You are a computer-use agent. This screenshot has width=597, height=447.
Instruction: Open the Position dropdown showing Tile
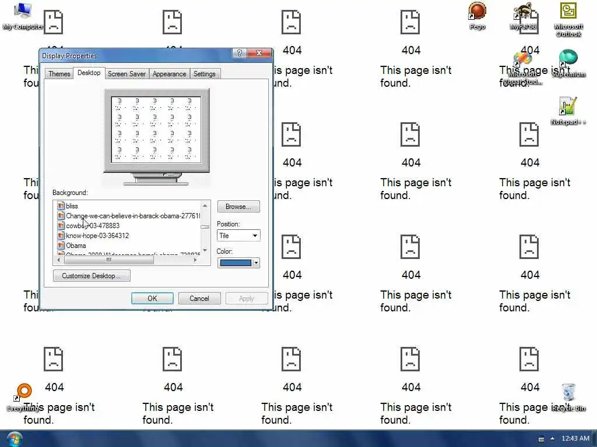[238, 236]
